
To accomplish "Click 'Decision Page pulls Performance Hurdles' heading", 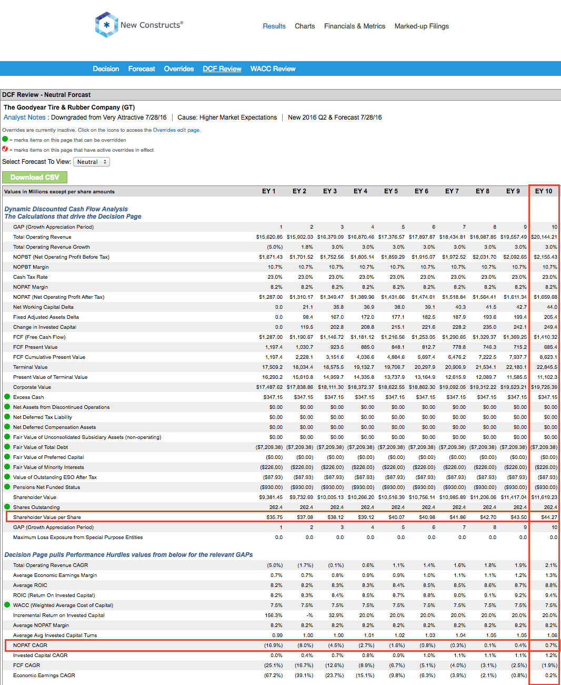I will pyautogui.click(x=128, y=555).
